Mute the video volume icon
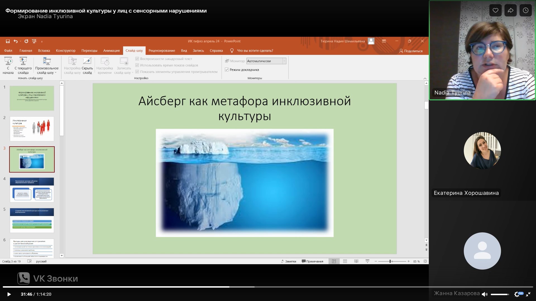The width and height of the screenshot is (536, 301). [x=485, y=294]
